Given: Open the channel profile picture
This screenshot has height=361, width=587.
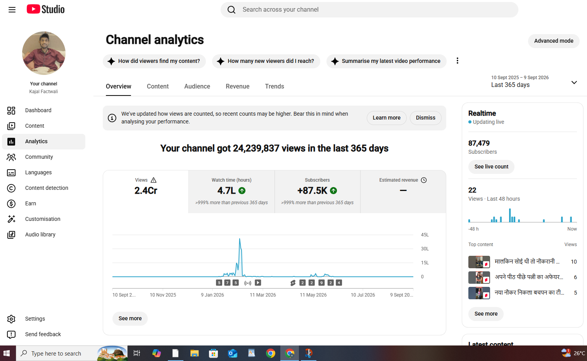Looking at the screenshot, I should pos(44,53).
